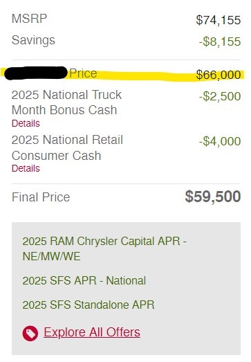
Task: Click the red price tag icon
Action: [x=30, y=333]
